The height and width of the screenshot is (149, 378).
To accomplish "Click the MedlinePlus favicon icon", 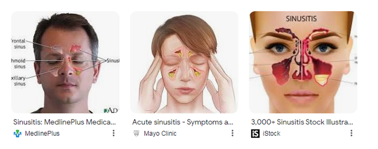I will coord(17,133).
